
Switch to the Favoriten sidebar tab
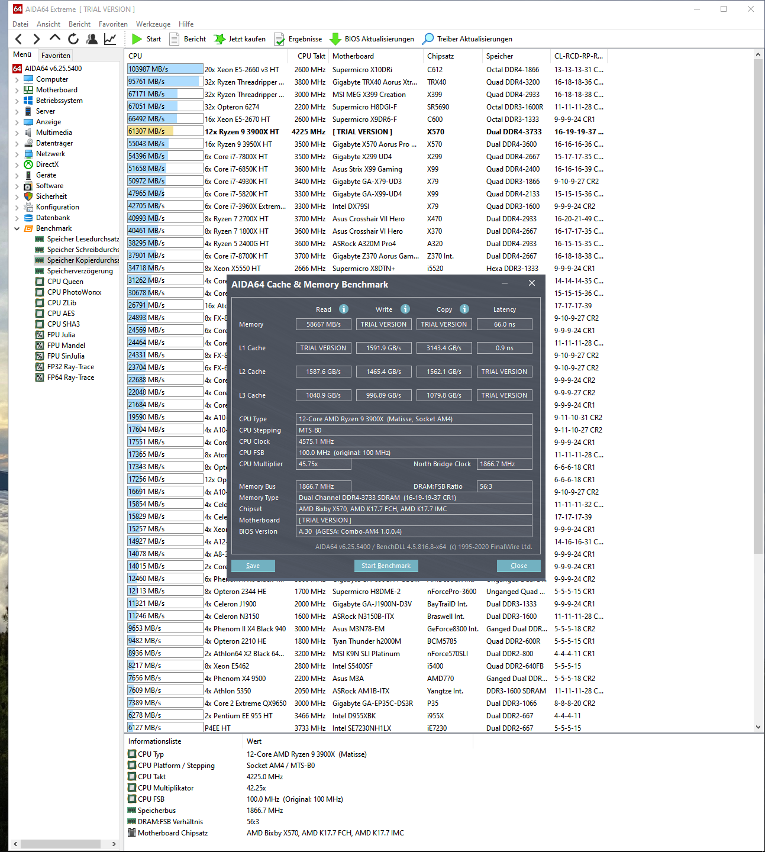pos(56,55)
